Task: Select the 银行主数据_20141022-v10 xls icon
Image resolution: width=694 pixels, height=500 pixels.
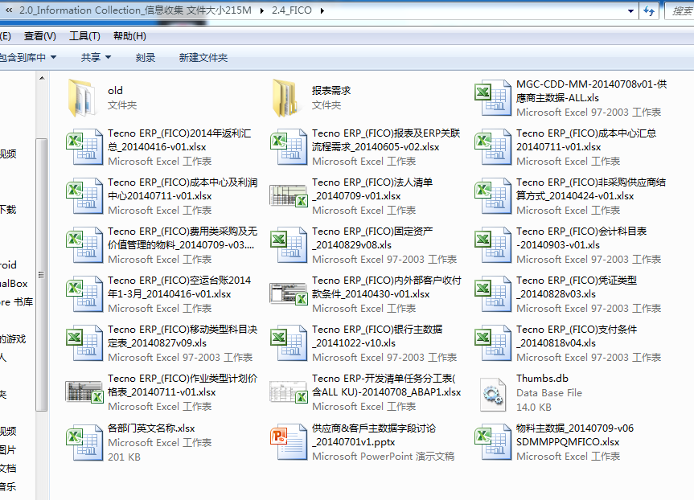Action: coord(289,343)
